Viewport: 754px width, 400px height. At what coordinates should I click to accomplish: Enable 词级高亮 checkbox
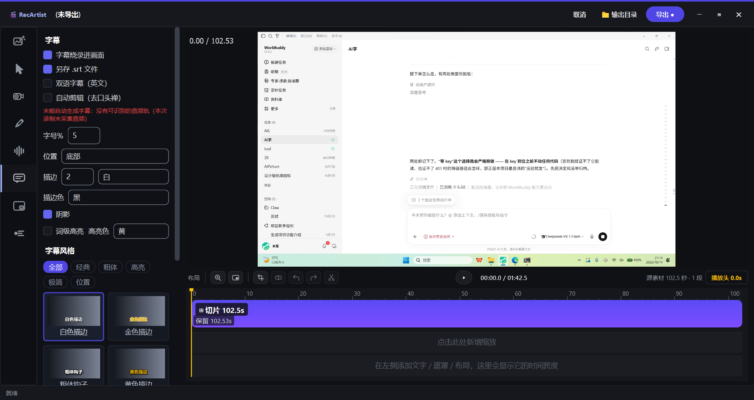[x=48, y=231]
